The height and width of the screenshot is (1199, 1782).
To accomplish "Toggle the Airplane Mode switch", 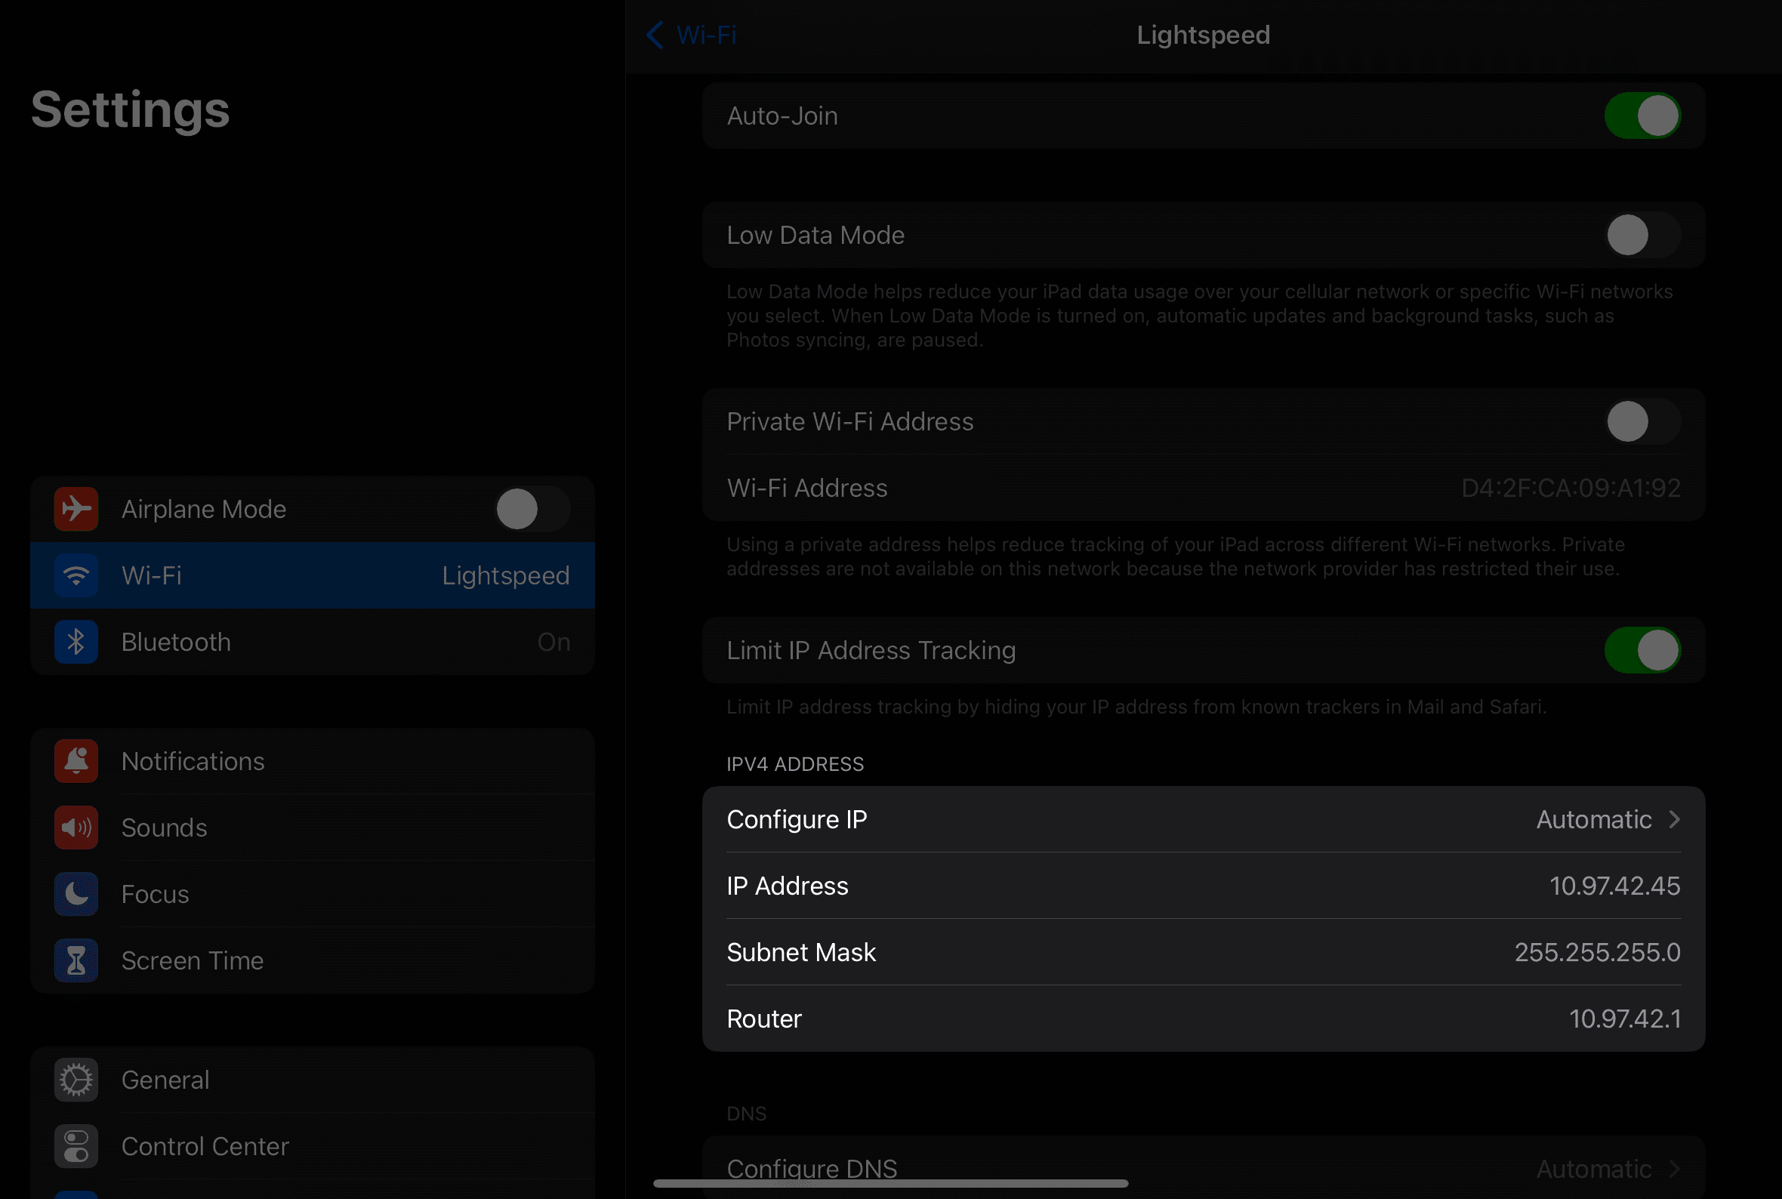I will (532, 508).
